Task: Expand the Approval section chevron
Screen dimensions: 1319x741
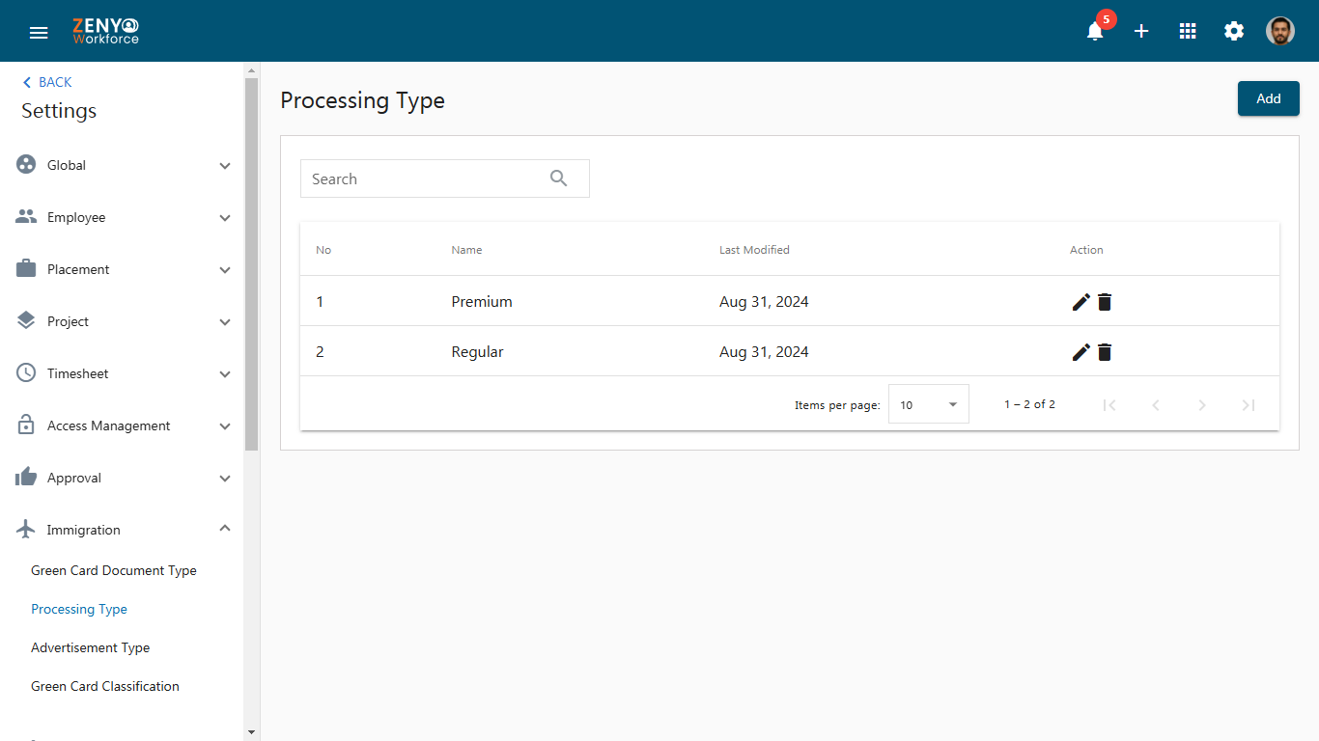Action: coord(225,479)
